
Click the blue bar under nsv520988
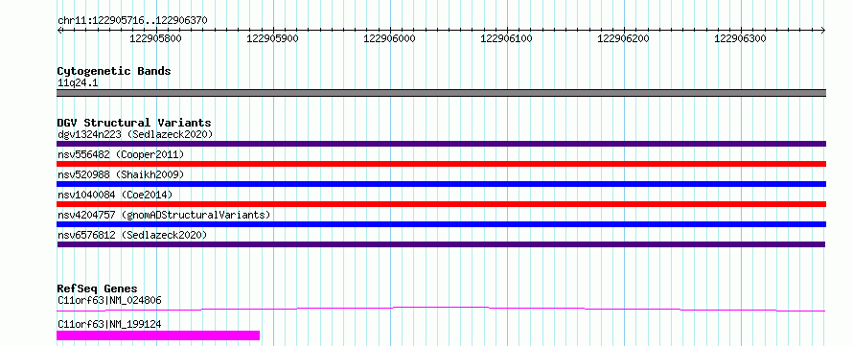point(441,184)
